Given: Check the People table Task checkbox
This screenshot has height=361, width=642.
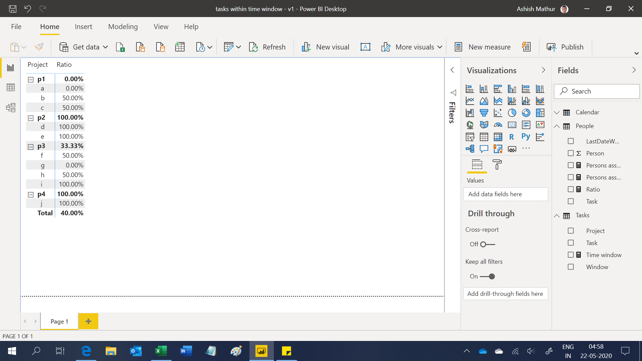Looking at the screenshot, I should (x=571, y=202).
